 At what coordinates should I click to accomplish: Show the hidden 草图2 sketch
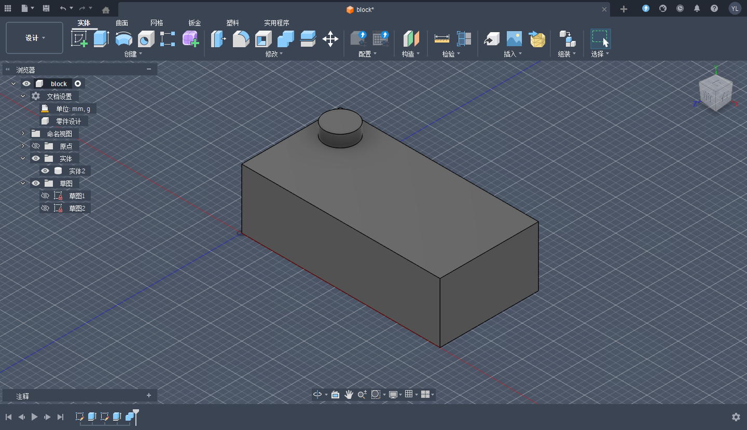(x=45, y=208)
